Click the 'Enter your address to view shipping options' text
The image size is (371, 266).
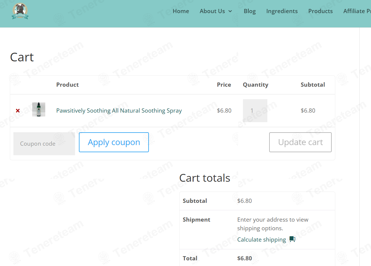click(273, 224)
